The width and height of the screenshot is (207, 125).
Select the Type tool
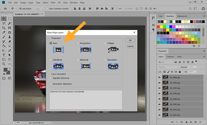pos(4,55)
